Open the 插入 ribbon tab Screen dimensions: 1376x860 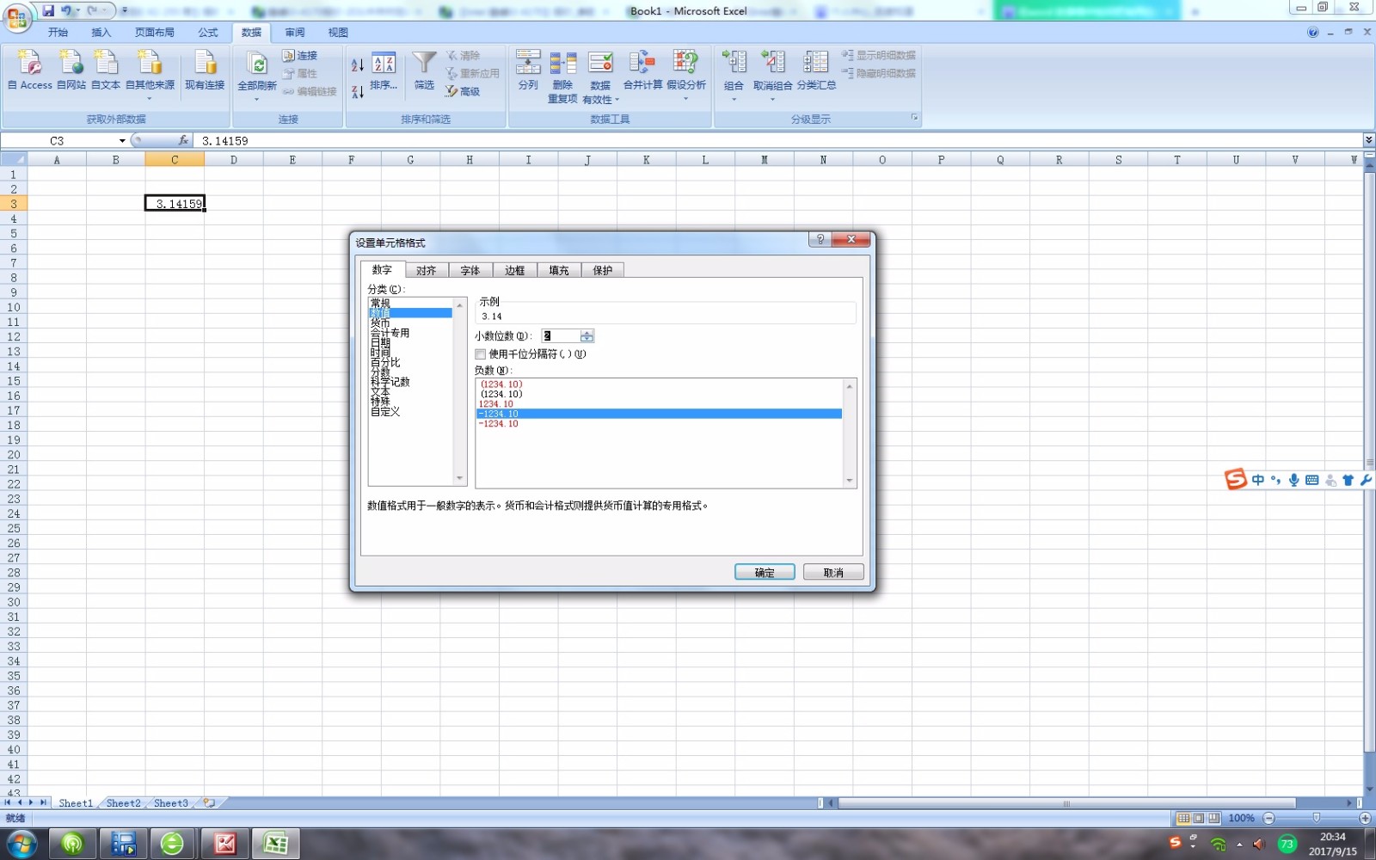tap(101, 33)
